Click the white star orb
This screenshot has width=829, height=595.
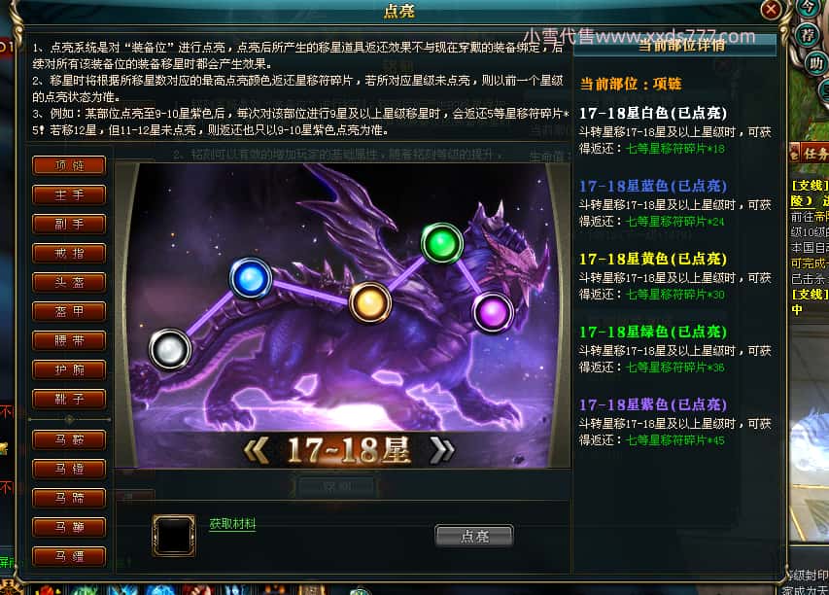(170, 349)
